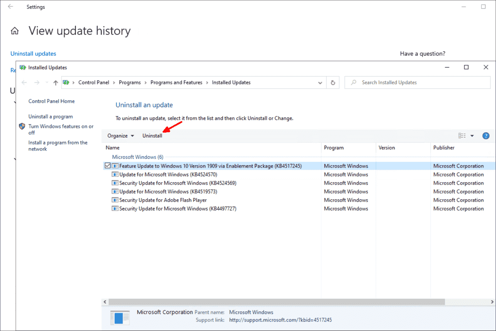Click Microsoft Corporation in the details pane

tap(165, 312)
